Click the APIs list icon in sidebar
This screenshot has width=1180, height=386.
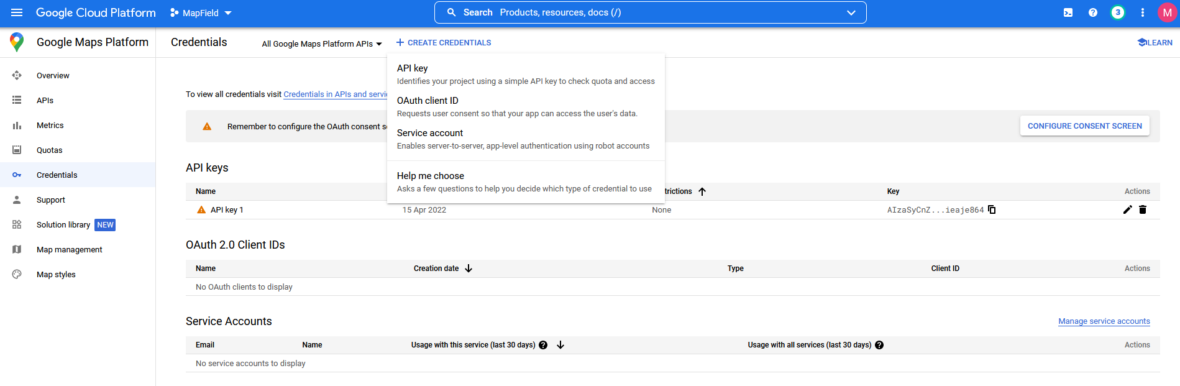[17, 100]
